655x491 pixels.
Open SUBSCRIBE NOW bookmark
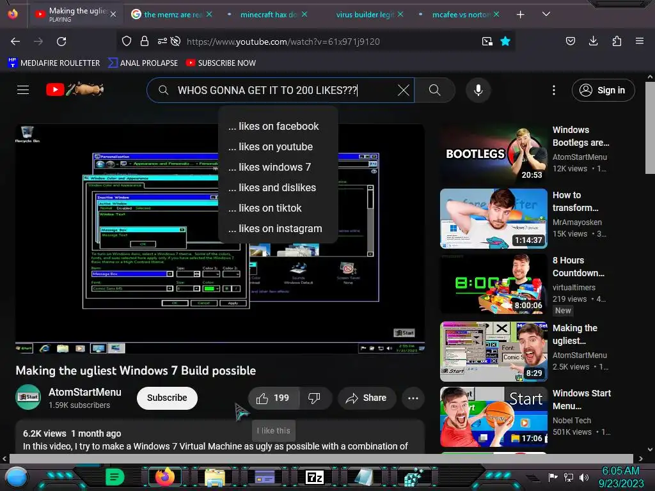pos(221,63)
